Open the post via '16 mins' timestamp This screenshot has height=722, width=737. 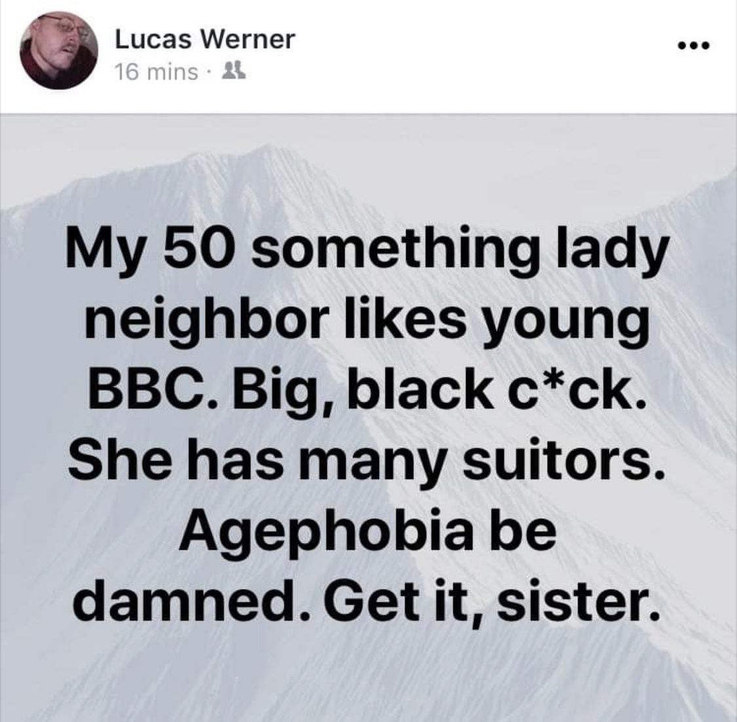pos(157,72)
